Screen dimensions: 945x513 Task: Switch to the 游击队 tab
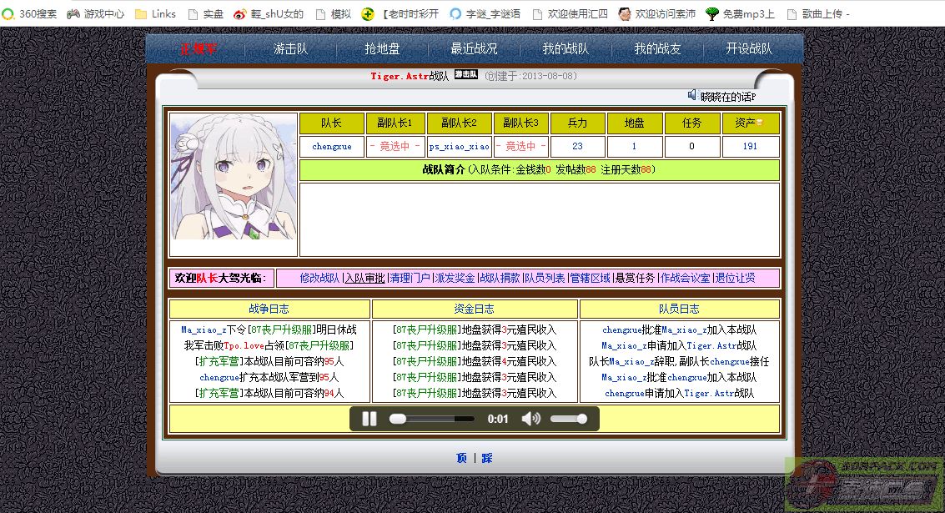290,49
